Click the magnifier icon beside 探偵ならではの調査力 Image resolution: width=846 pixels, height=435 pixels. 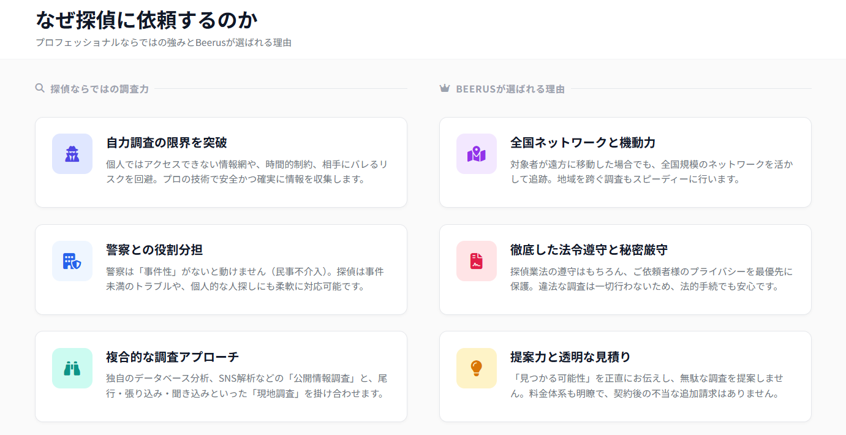(40, 88)
